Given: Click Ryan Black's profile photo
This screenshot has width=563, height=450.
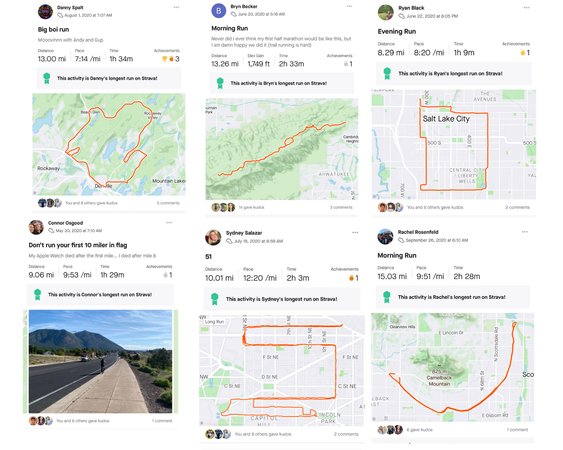Looking at the screenshot, I should click(x=386, y=12).
